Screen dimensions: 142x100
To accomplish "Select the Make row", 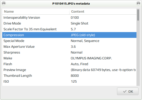I will [69, 58].
